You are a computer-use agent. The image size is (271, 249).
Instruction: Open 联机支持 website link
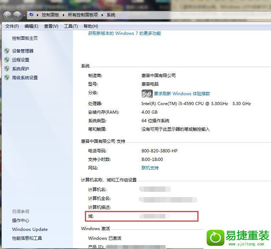[x=150, y=168]
